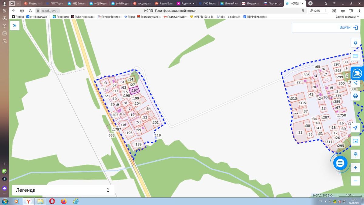Screen dimensions: 364x205
Task: Close the НСПД browser tab
Action: pos(303,3)
